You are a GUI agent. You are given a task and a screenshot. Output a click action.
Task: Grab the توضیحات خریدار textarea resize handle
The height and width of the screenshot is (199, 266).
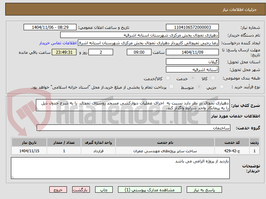pos(13,177)
